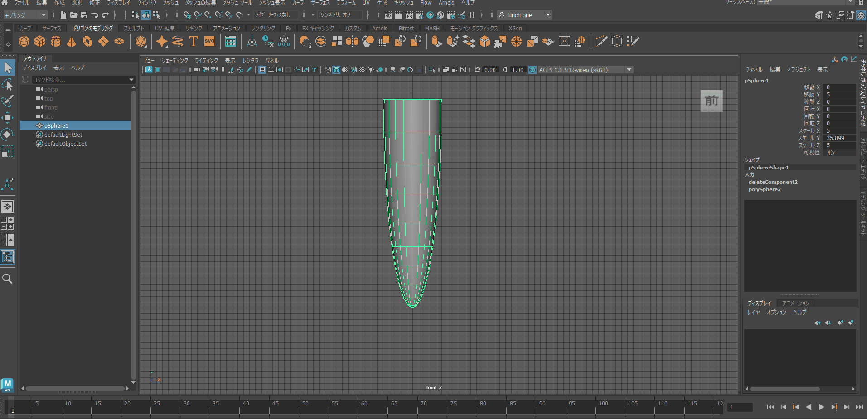Toggle wireframe display in viewport toolbar

click(x=328, y=70)
